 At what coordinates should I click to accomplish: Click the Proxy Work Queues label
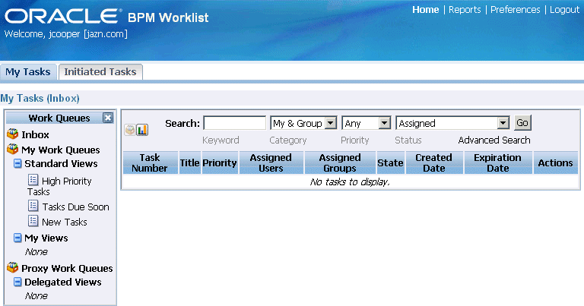67,269
